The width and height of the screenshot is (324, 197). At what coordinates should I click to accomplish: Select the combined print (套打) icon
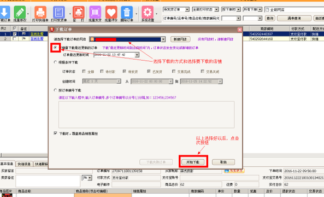[79, 12]
